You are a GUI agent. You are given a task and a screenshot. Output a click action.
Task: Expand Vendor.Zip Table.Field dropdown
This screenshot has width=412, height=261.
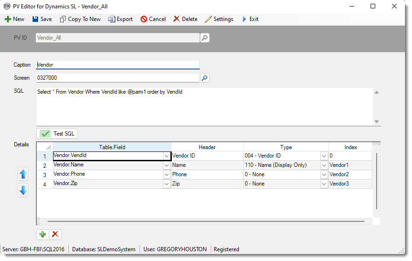click(x=167, y=184)
